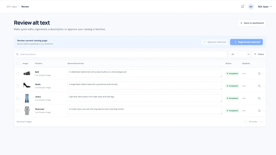276x155 pixels.
Task: Tick the Jeans row checkbox
Action: (18, 98)
